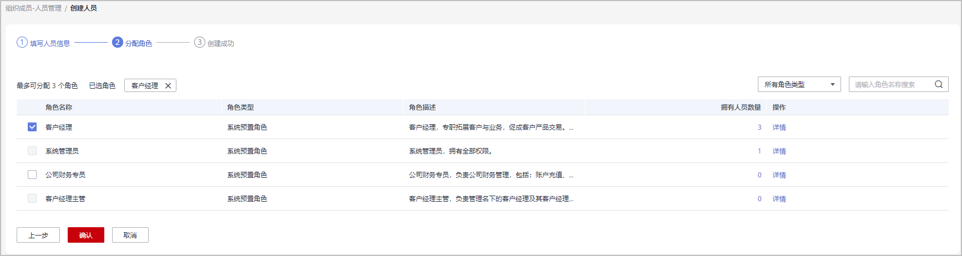Screen dimensions: 962x256
Task: Click step 3 circle icon 创建成功
Action: pyautogui.click(x=200, y=42)
